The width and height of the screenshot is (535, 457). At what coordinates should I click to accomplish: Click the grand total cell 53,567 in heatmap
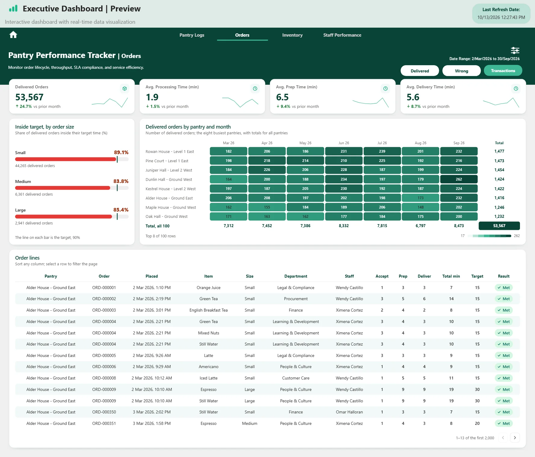(x=499, y=226)
